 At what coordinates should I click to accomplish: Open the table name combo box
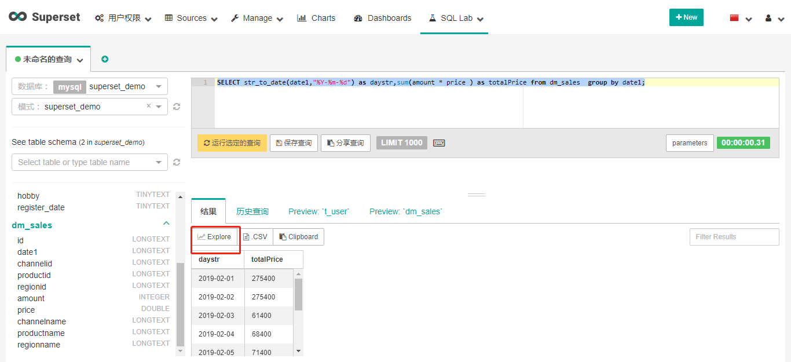click(89, 162)
